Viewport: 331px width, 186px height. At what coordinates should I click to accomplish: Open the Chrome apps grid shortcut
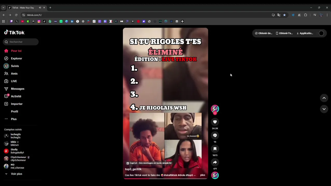pos(3,21)
